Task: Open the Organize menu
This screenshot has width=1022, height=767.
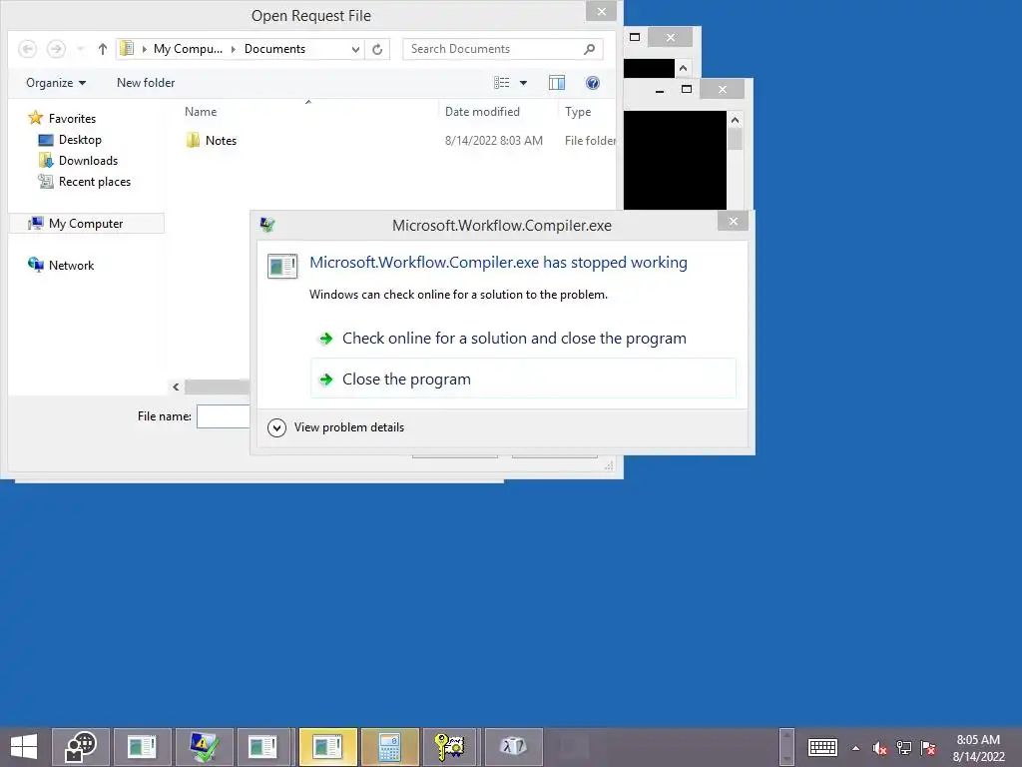Action: click(x=56, y=83)
